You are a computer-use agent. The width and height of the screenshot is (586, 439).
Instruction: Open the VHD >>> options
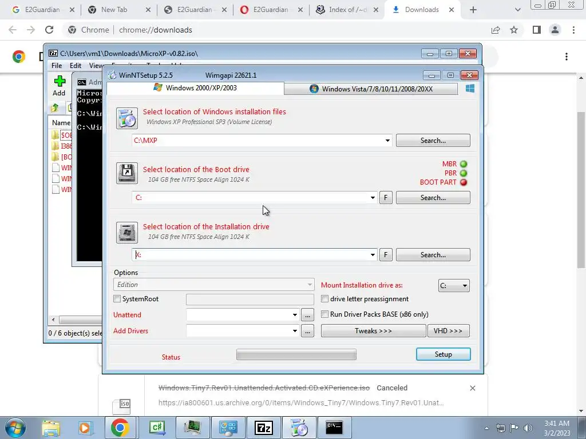(x=449, y=331)
